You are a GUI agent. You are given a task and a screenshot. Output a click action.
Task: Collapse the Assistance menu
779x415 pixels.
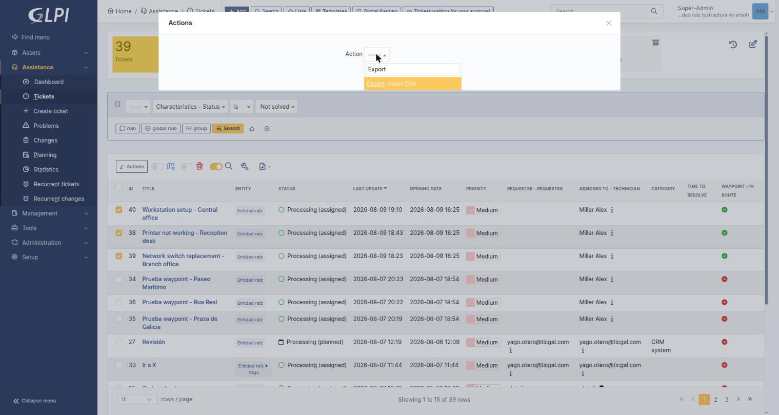(x=49, y=67)
